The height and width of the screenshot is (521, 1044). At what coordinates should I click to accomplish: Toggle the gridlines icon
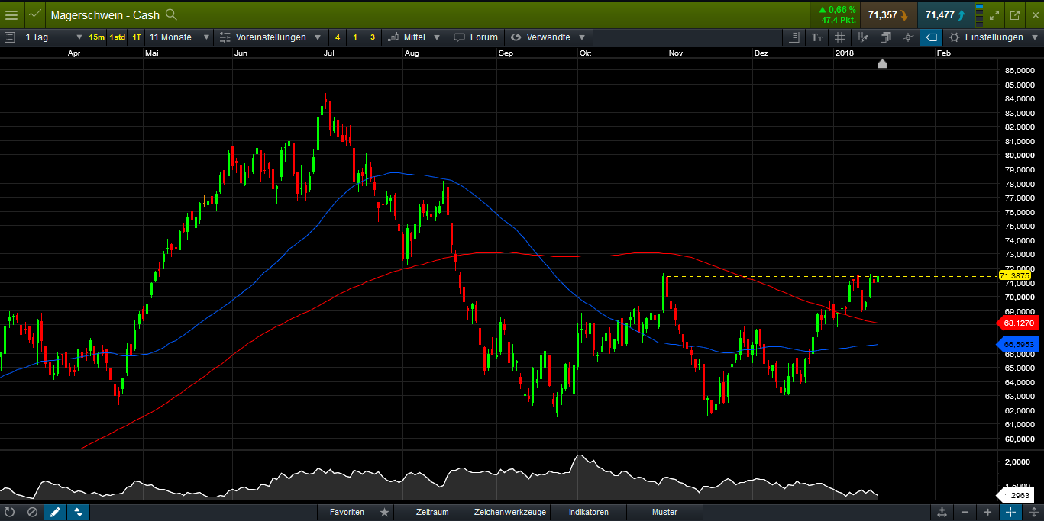840,37
